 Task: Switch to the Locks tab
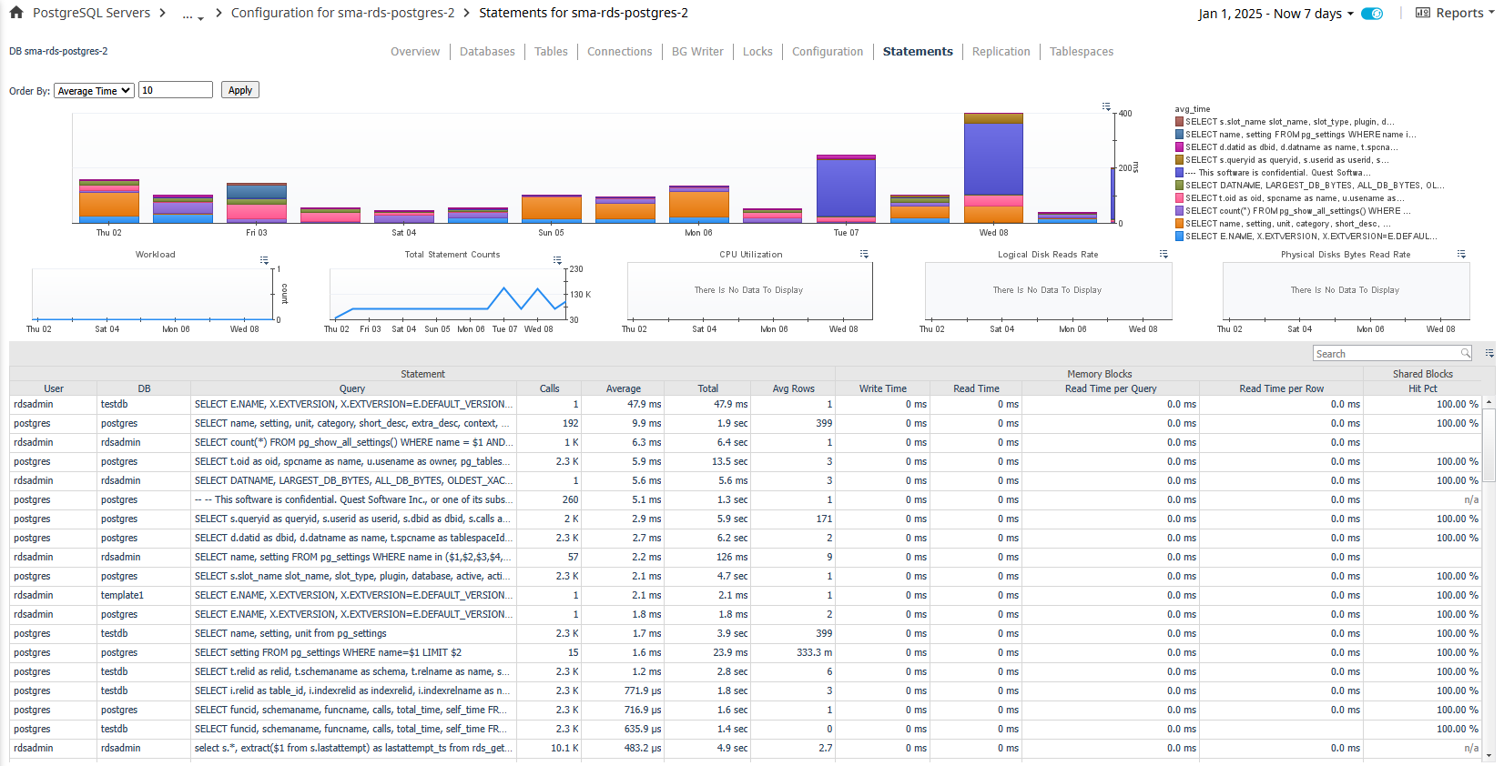[x=757, y=52]
